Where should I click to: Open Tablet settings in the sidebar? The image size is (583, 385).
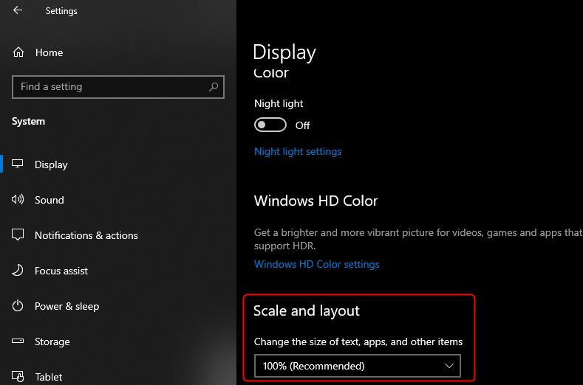pos(48,377)
